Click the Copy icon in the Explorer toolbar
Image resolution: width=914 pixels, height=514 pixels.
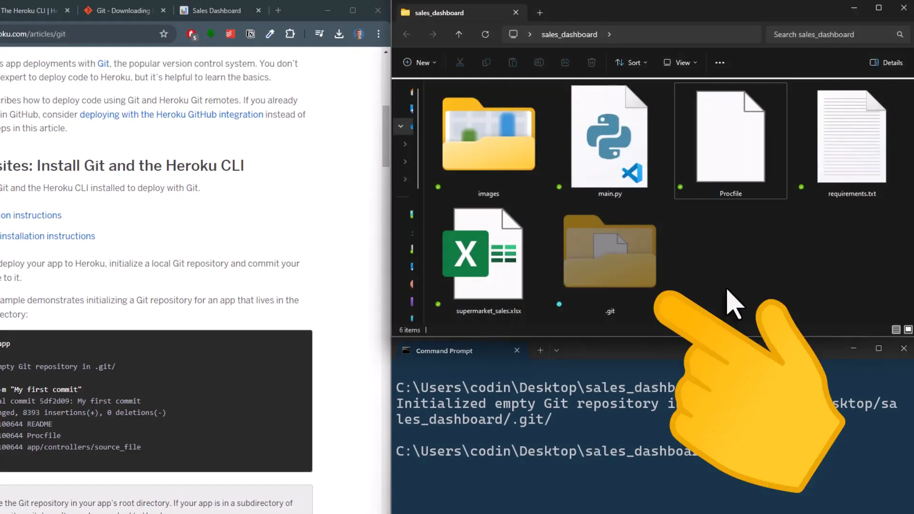pyautogui.click(x=487, y=62)
